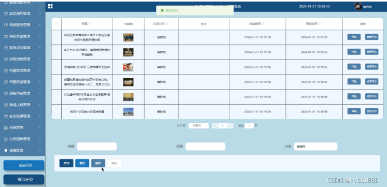
Task: Open the 展品资讯 submenu item
Action: [24, 165]
